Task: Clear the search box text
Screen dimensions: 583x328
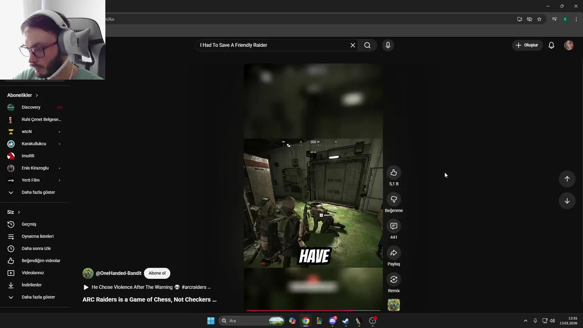Action: 353,45
